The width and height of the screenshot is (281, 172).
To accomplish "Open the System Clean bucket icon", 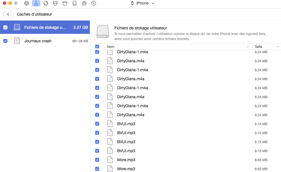I will 65,3.
